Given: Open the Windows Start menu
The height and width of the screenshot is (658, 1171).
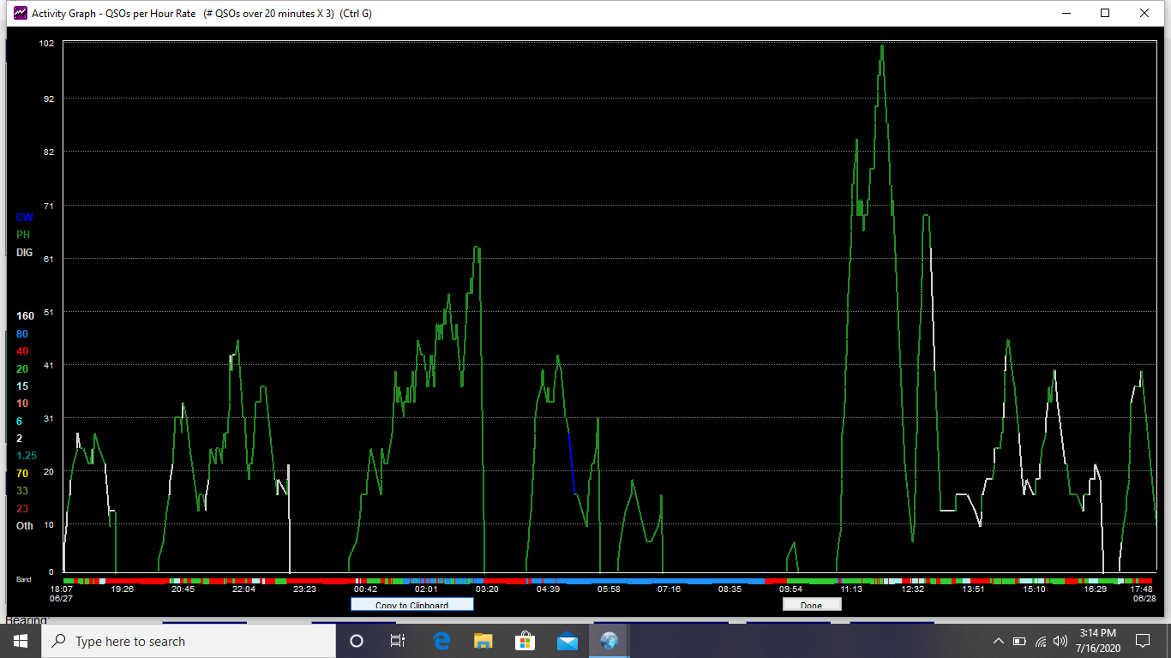Looking at the screenshot, I should pyautogui.click(x=21, y=641).
